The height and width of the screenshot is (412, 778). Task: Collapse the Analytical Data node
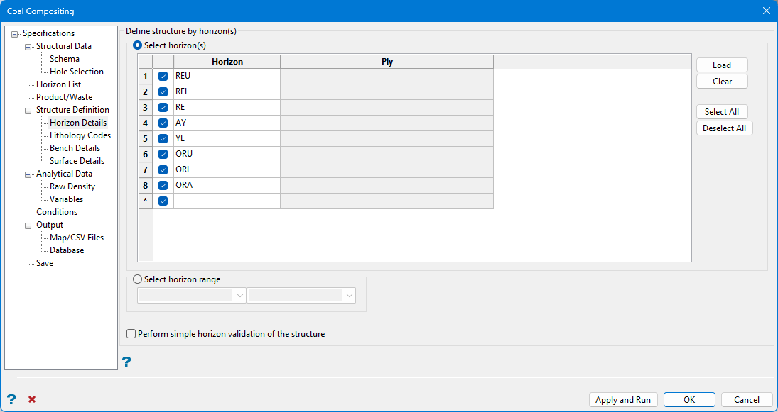pyautogui.click(x=28, y=174)
